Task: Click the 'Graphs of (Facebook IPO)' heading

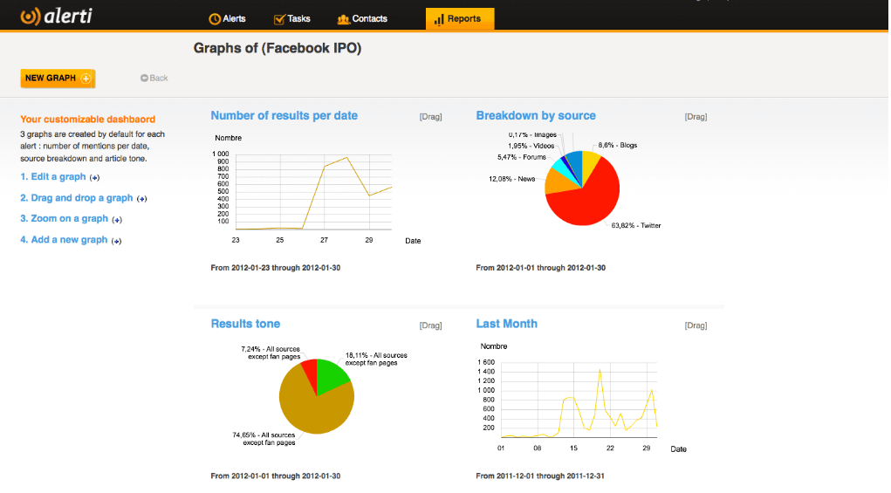Action: tap(278, 48)
